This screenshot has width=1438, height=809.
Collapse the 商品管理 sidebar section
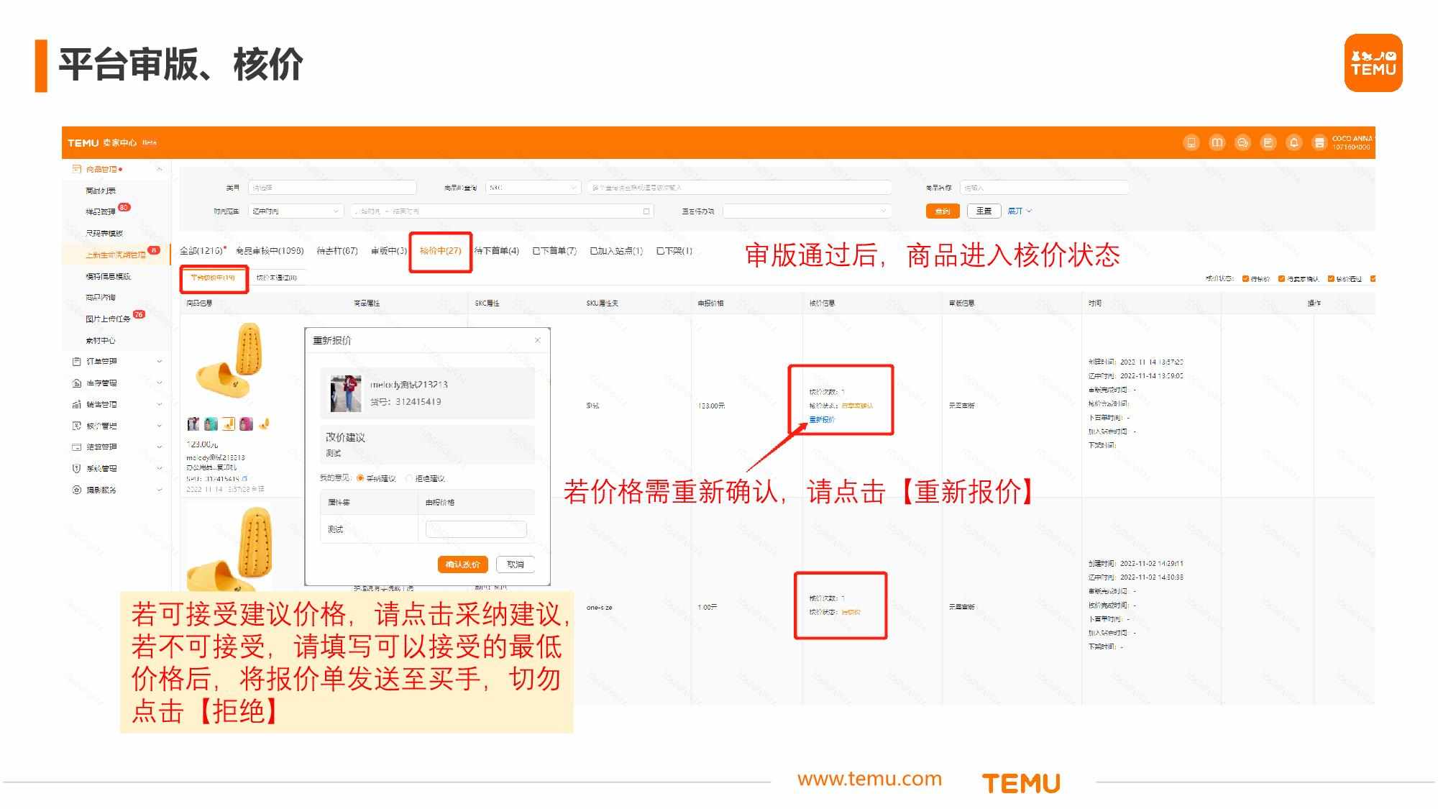(160, 169)
